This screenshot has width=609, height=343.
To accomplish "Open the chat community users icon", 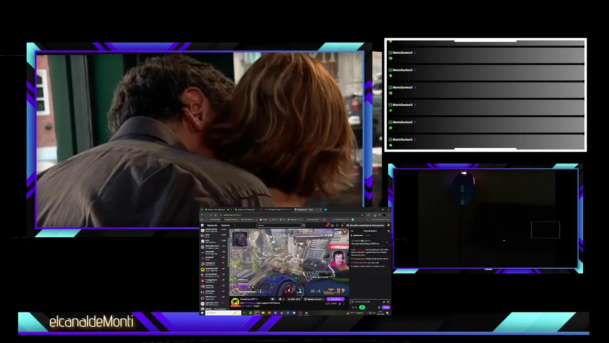I will pyautogui.click(x=388, y=231).
